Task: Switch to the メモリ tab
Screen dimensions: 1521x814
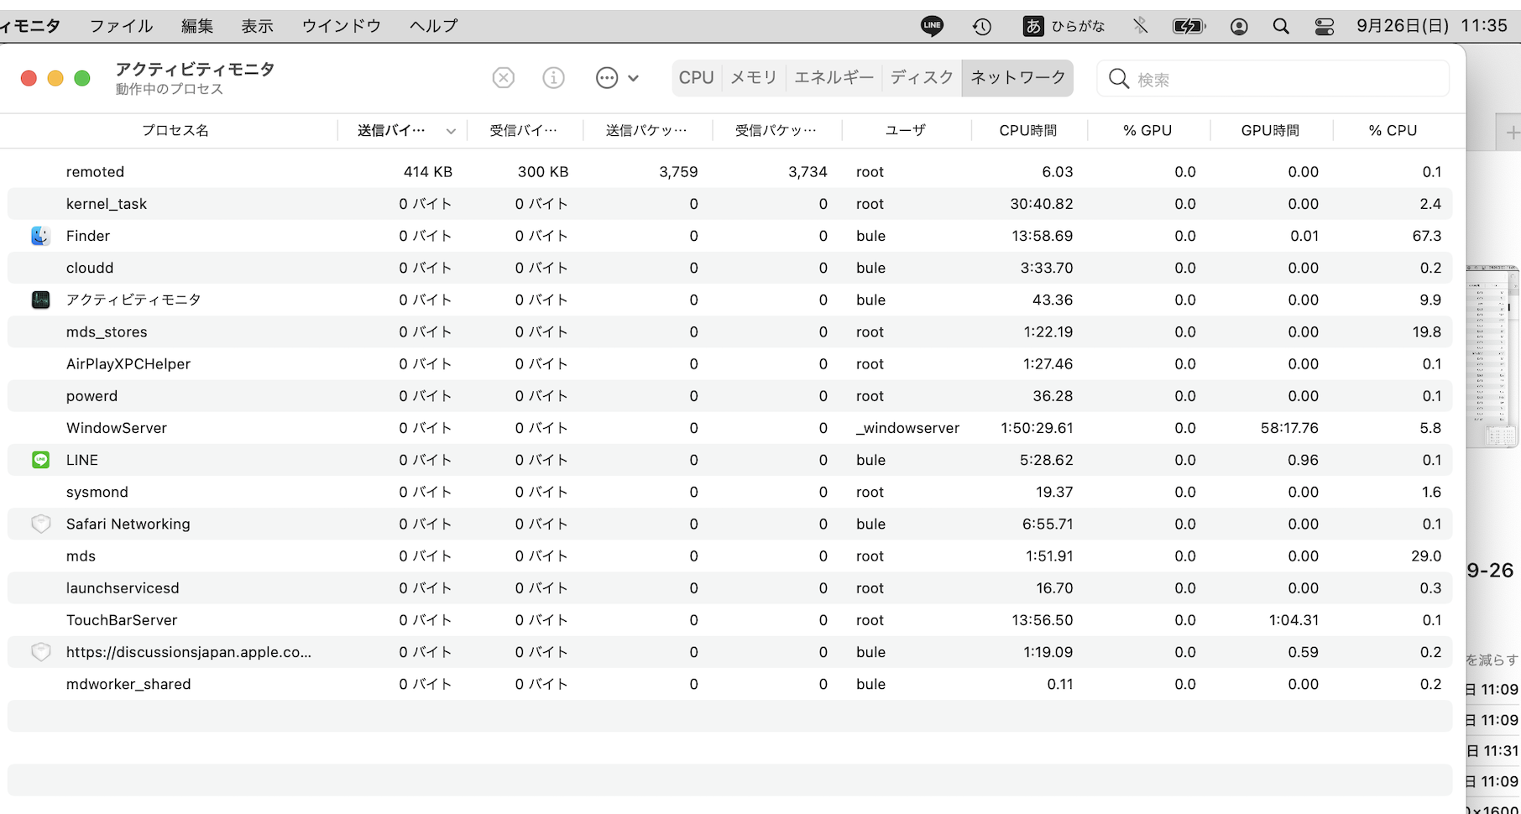Action: point(753,78)
